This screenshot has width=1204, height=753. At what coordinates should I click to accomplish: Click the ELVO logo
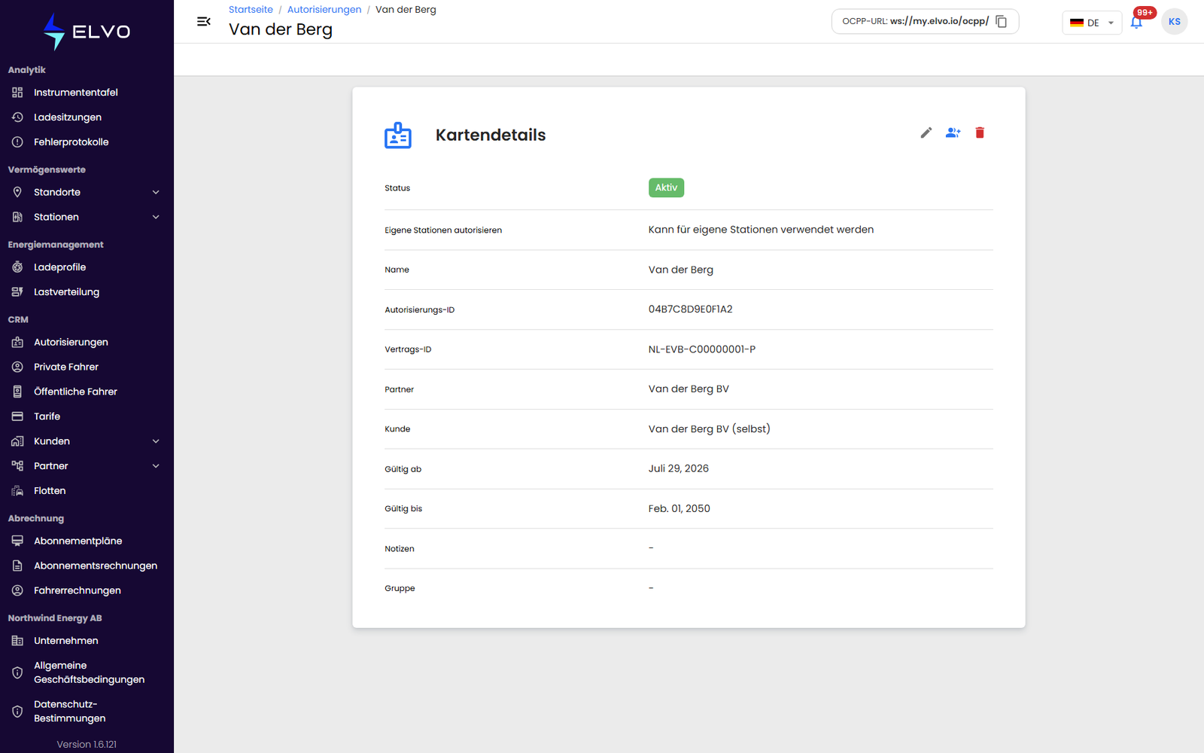coord(87,32)
